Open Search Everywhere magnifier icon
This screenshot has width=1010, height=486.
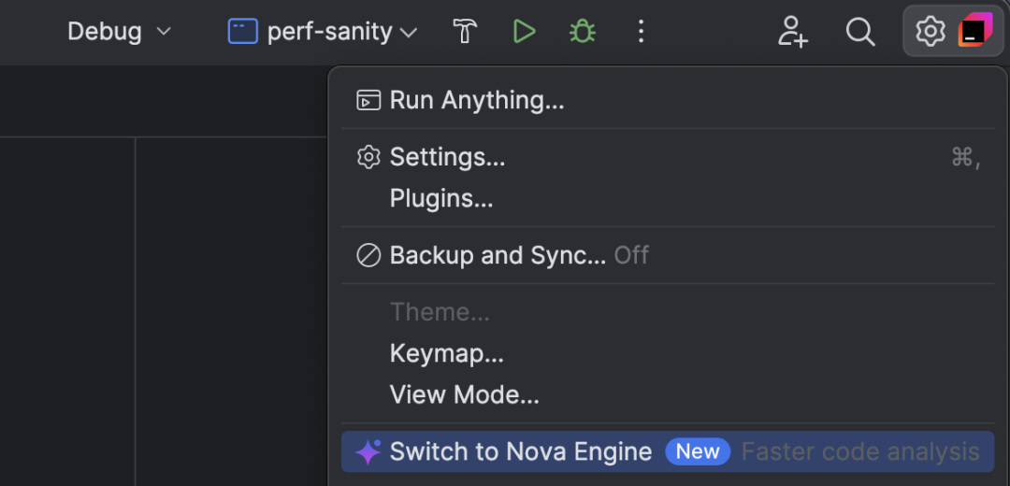tap(860, 31)
